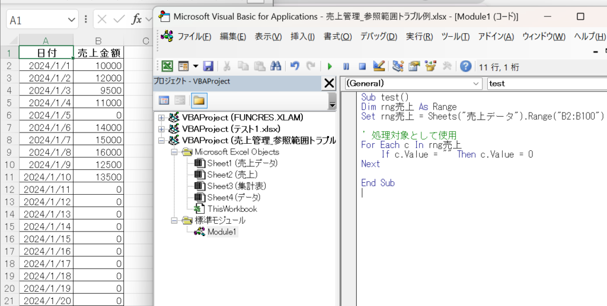The height and width of the screenshot is (306, 607).
Task: Toggle Folders view in Project panel
Action: (199, 101)
